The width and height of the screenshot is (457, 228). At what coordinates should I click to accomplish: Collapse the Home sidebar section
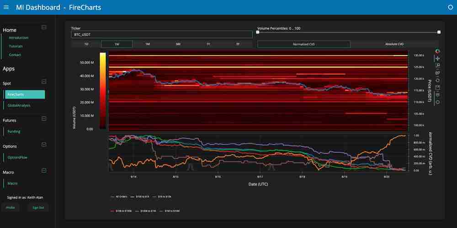(44, 27)
